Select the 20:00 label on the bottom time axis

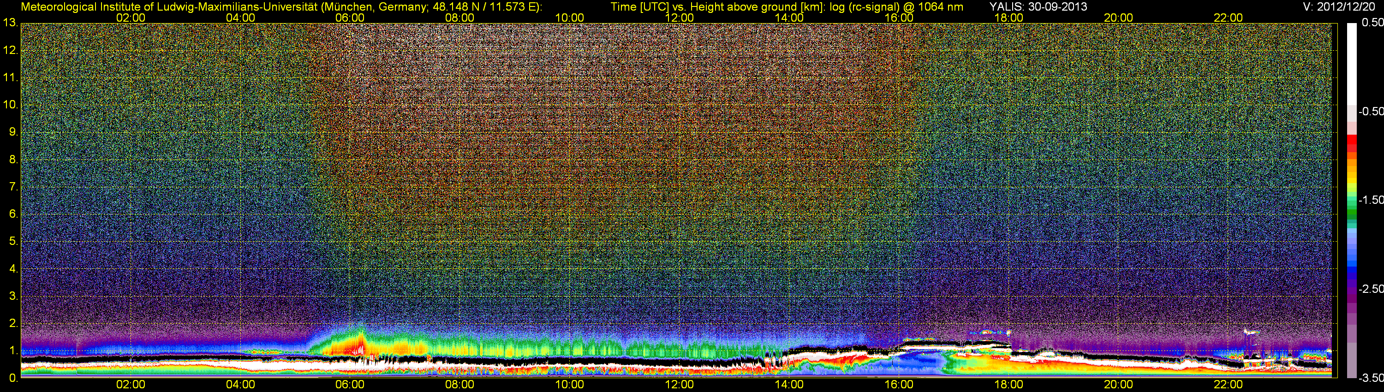(1119, 385)
